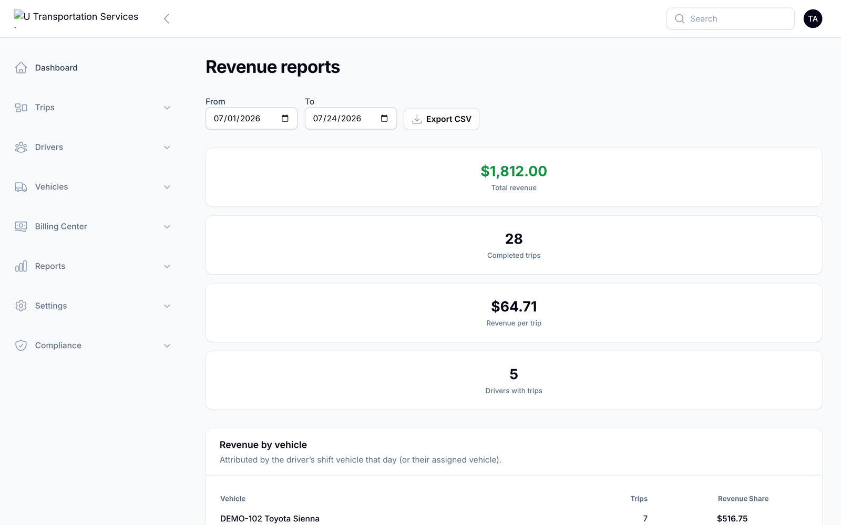841x525 pixels.
Task: Click the Revenue by vehicle heading
Action: pos(263,445)
